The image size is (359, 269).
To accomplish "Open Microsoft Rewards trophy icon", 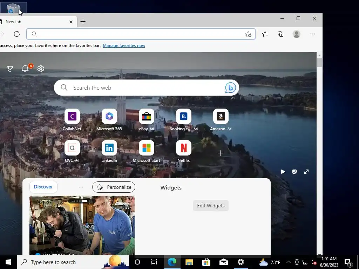I will (9, 69).
